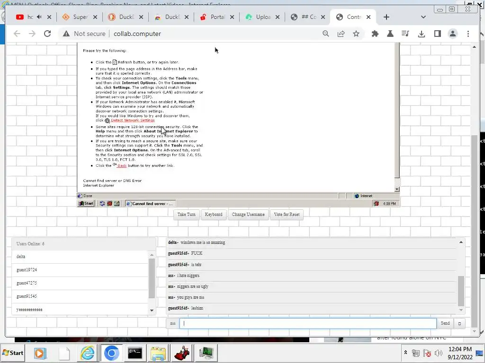Switch to the first DuckDuckGo tab

[125, 17]
